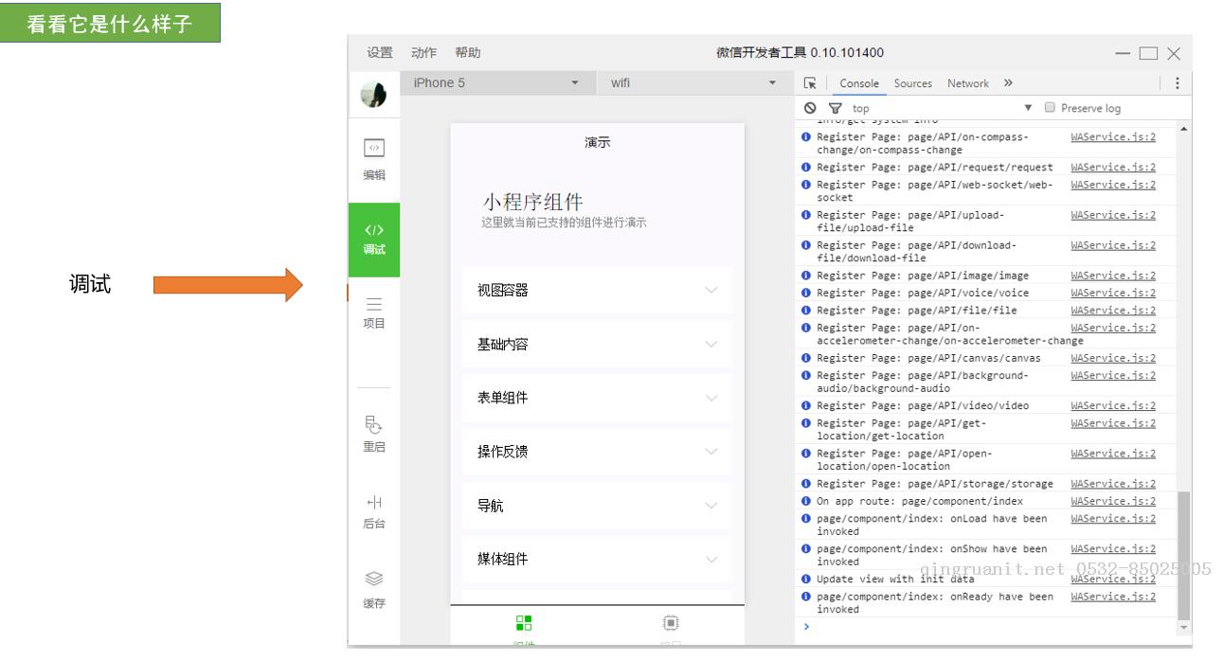Click the console filter funnel icon
Screen dimensions: 1223x660
coord(835,108)
